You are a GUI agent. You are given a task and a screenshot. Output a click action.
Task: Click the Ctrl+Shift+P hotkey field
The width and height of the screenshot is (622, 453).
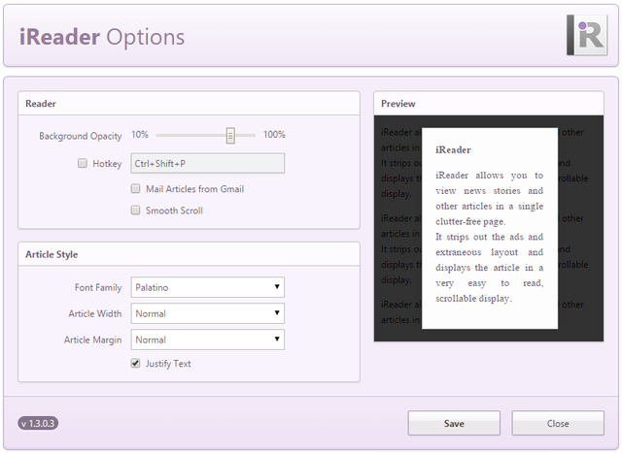[x=207, y=164]
